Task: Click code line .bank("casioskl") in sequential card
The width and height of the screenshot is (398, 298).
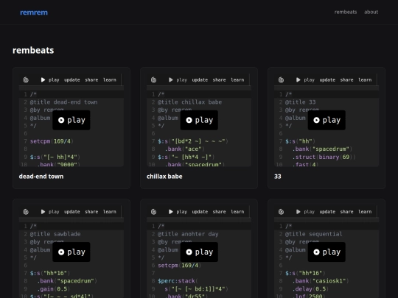Action: (x=321, y=281)
